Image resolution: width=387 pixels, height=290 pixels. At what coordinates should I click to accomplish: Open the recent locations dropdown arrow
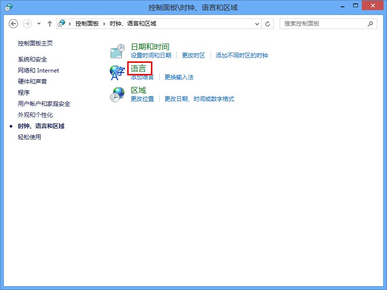tap(39, 24)
